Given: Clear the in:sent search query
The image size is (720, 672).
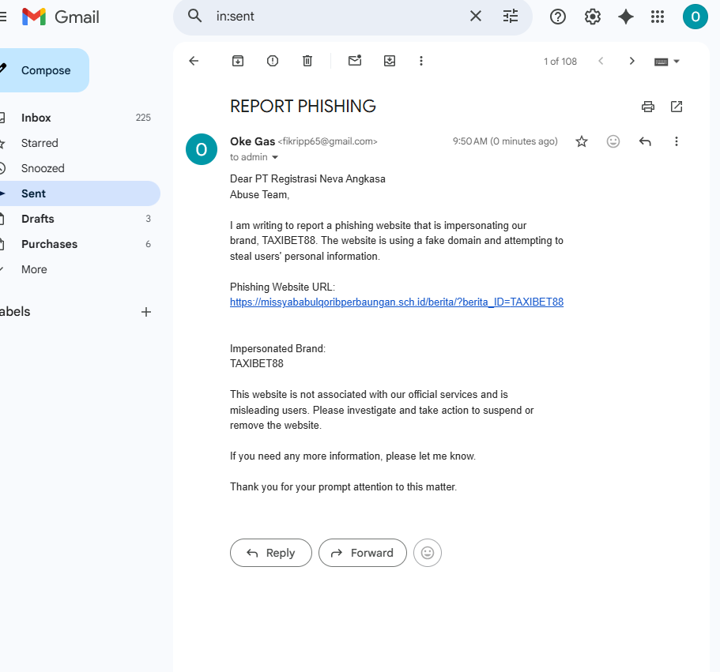Looking at the screenshot, I should [476, 16].
